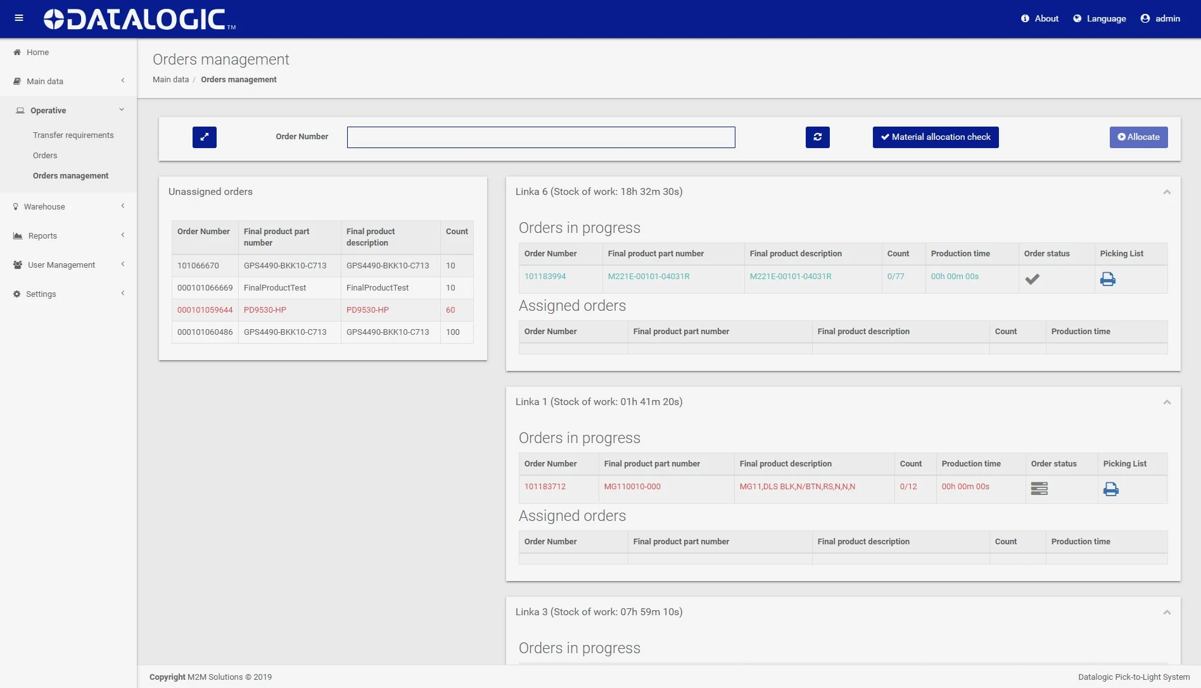
Task: Toggle the hamburger sidebar menu
Action: pyautogui.click(x=19, y=18)
